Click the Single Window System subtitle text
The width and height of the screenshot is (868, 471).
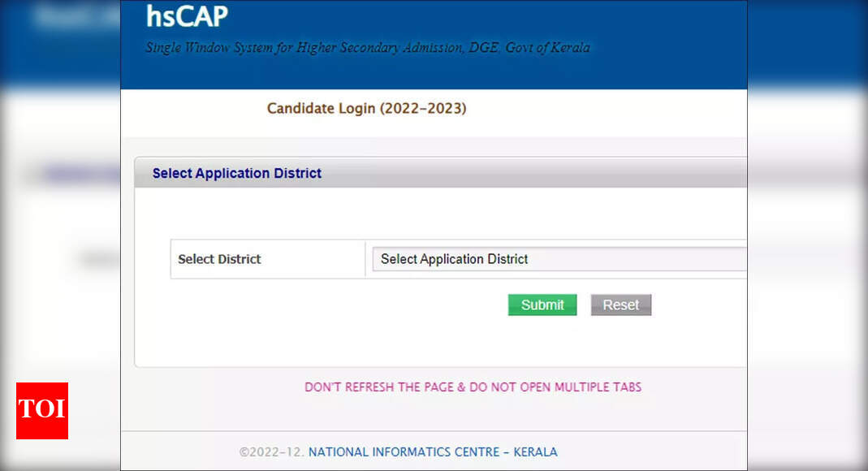pyautogui.click(x=365, y=47)
